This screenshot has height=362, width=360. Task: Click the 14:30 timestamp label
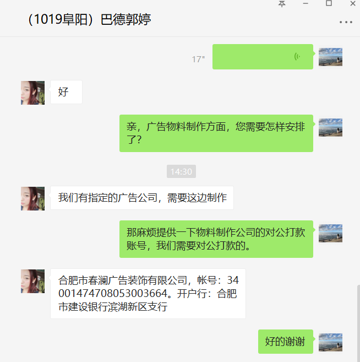(181, 171)
